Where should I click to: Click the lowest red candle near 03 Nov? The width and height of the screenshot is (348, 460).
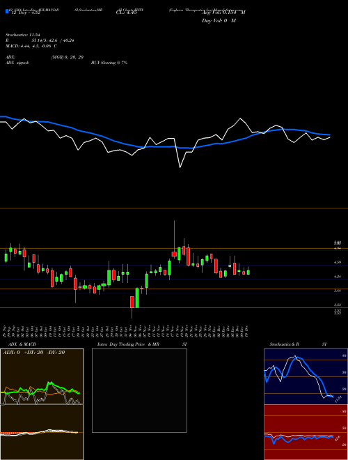pos(132,302)
